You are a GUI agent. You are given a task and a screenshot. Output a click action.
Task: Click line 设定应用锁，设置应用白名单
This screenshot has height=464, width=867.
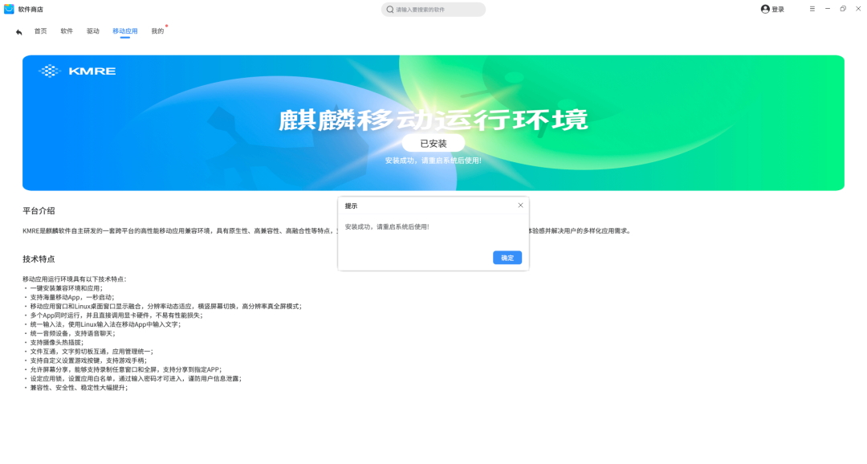coord(136,379)
